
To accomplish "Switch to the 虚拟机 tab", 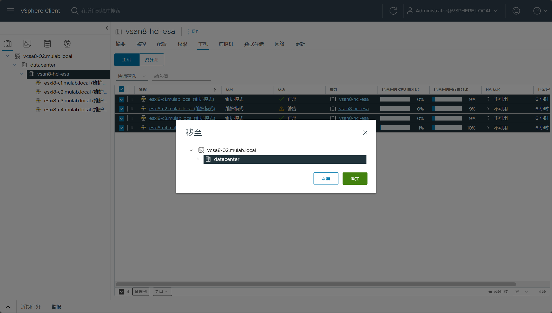I will (x=226, y=44).
